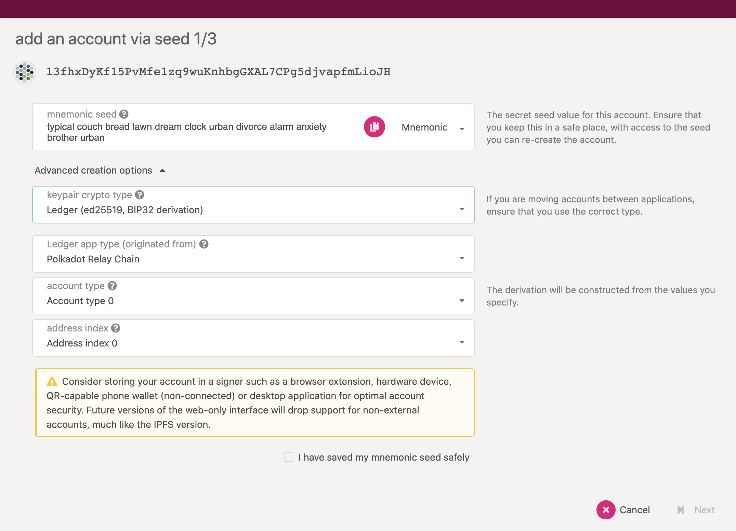Show help for account type
736x531 pixels.
click(x=112, y=286)
